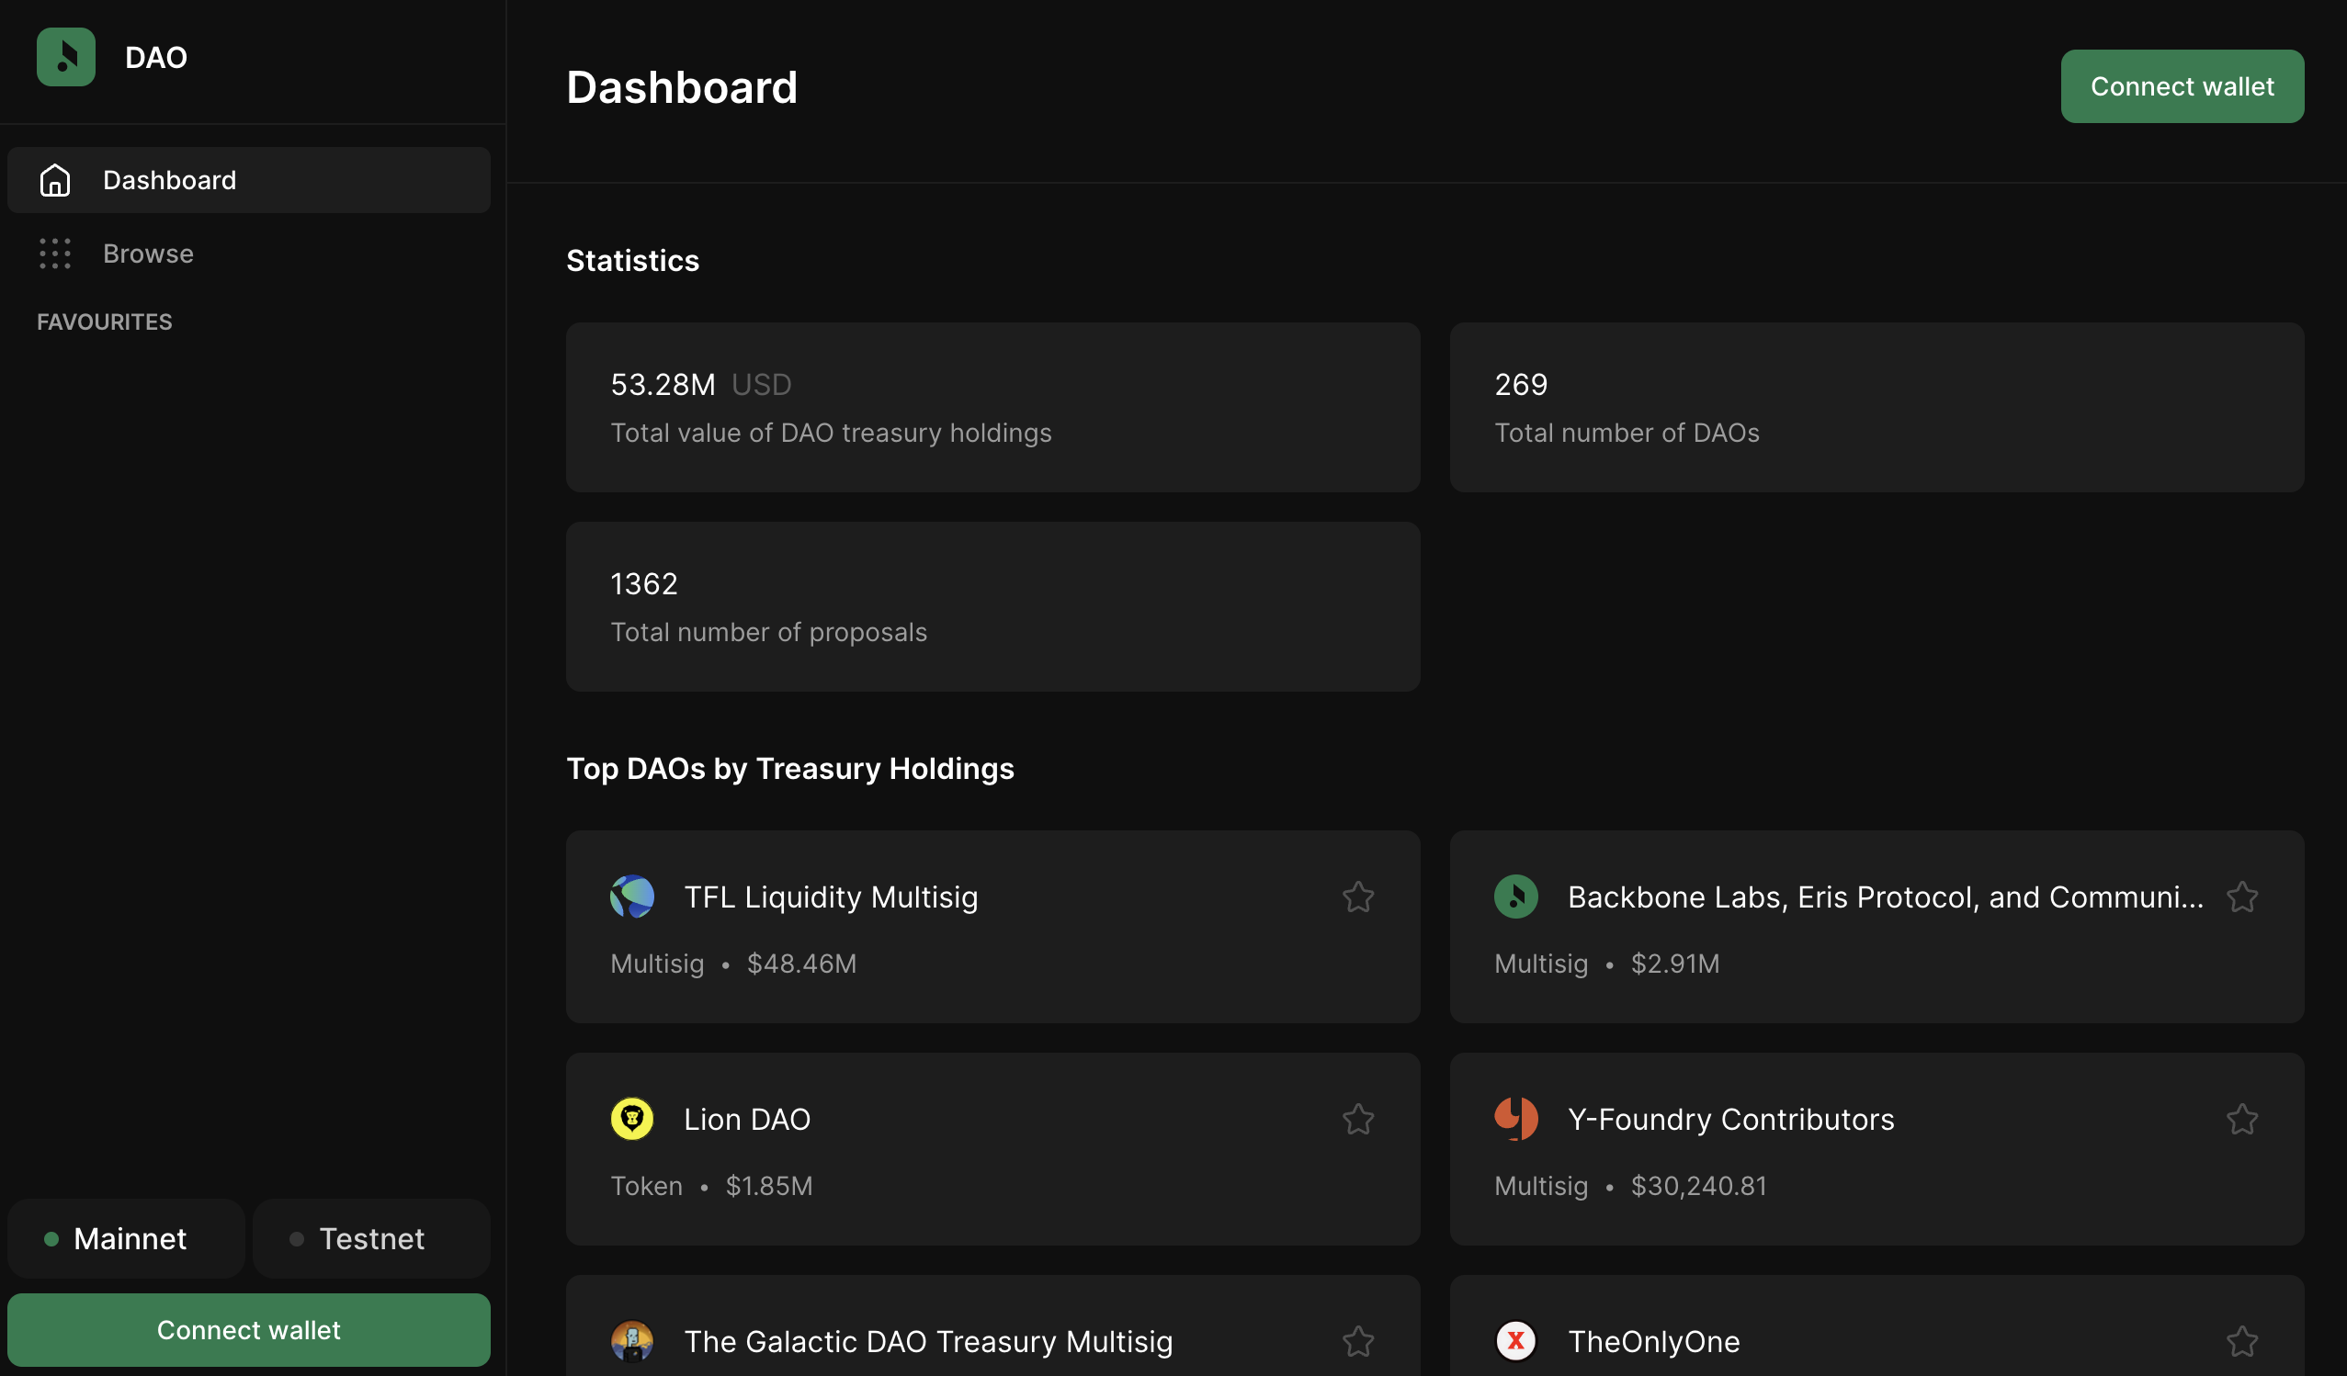Star the Lion DAO card
The height and width of the screenshot is (1376, 2347).
tap(1358, 1119)
